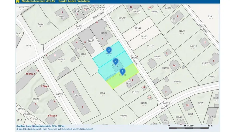235x132 pixels.
Task: Click parcel label 842/8
Action: click(168, 8)
